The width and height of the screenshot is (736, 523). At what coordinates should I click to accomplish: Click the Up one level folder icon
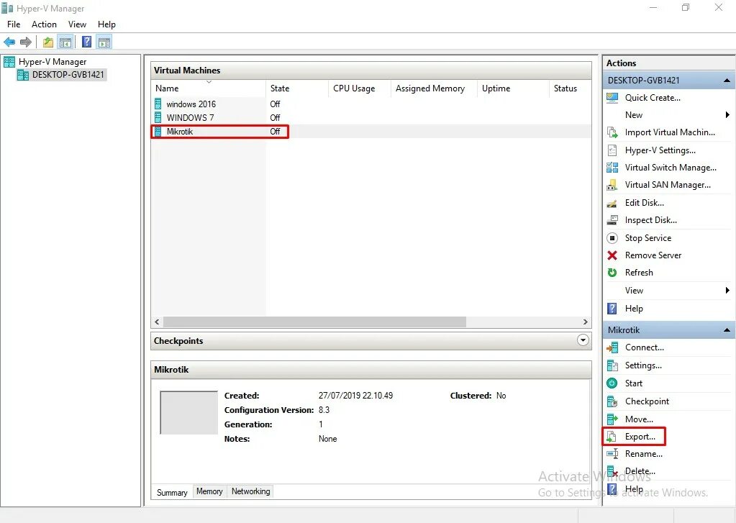(x=48, y=42)
